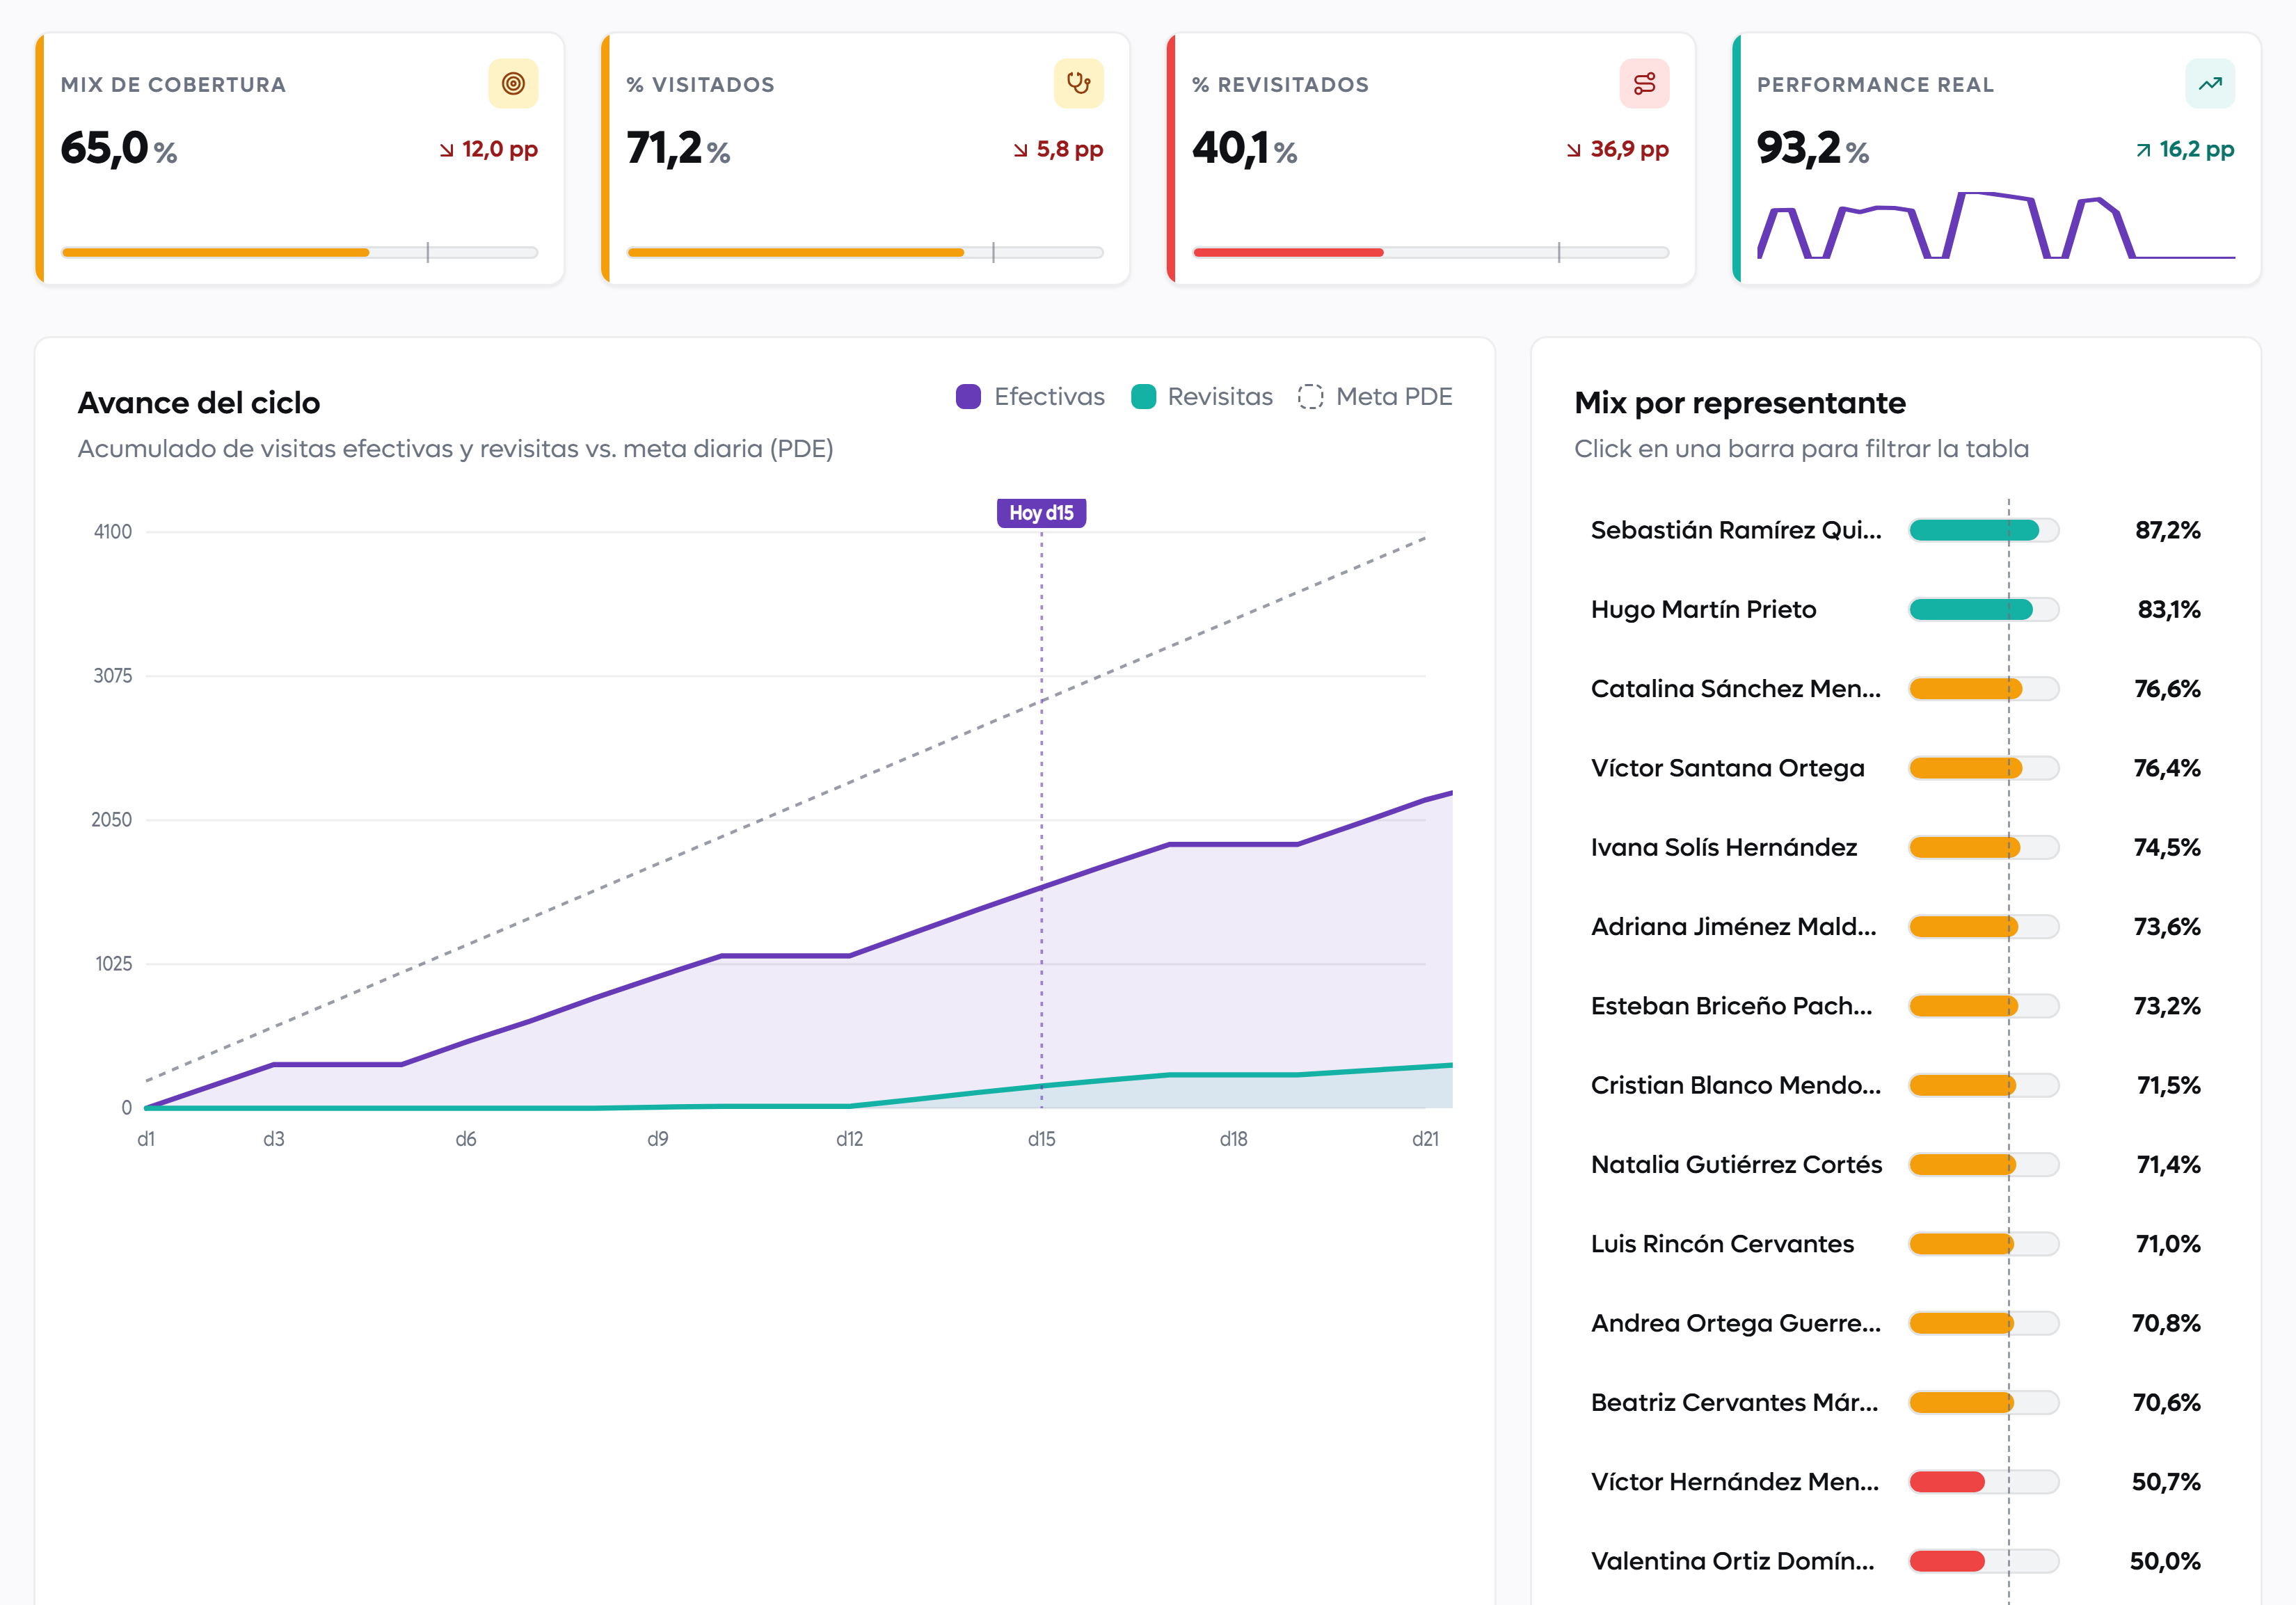Click the Mix de Cobertura progress bar
The width and height of the screenshot is (2296, 1605).
299,253
